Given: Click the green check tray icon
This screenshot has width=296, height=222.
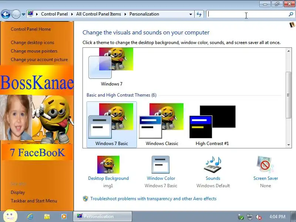Looking at the screenshot, I should tap(241, 217).
